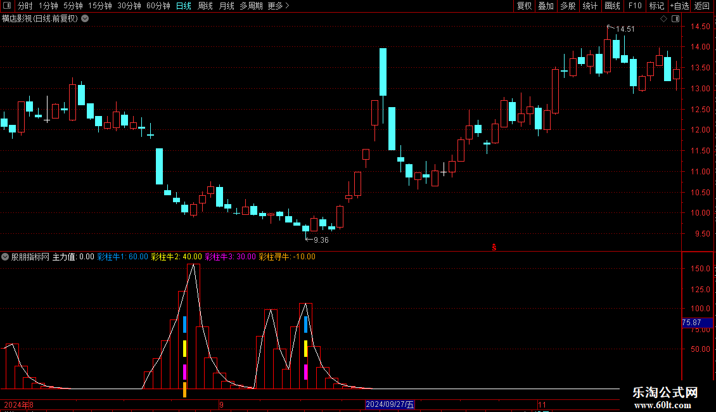Click the 叠加 overlay button
This screenshot has height=412, width=716.
[x=546, y=6]
